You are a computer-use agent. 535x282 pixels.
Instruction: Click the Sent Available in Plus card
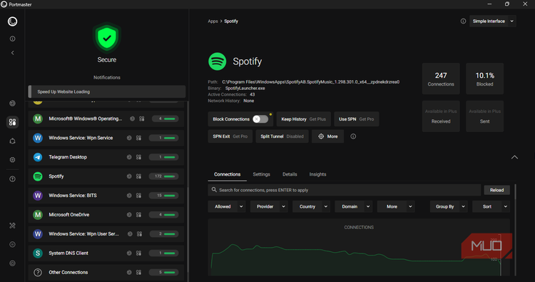(x=484, y=116)
